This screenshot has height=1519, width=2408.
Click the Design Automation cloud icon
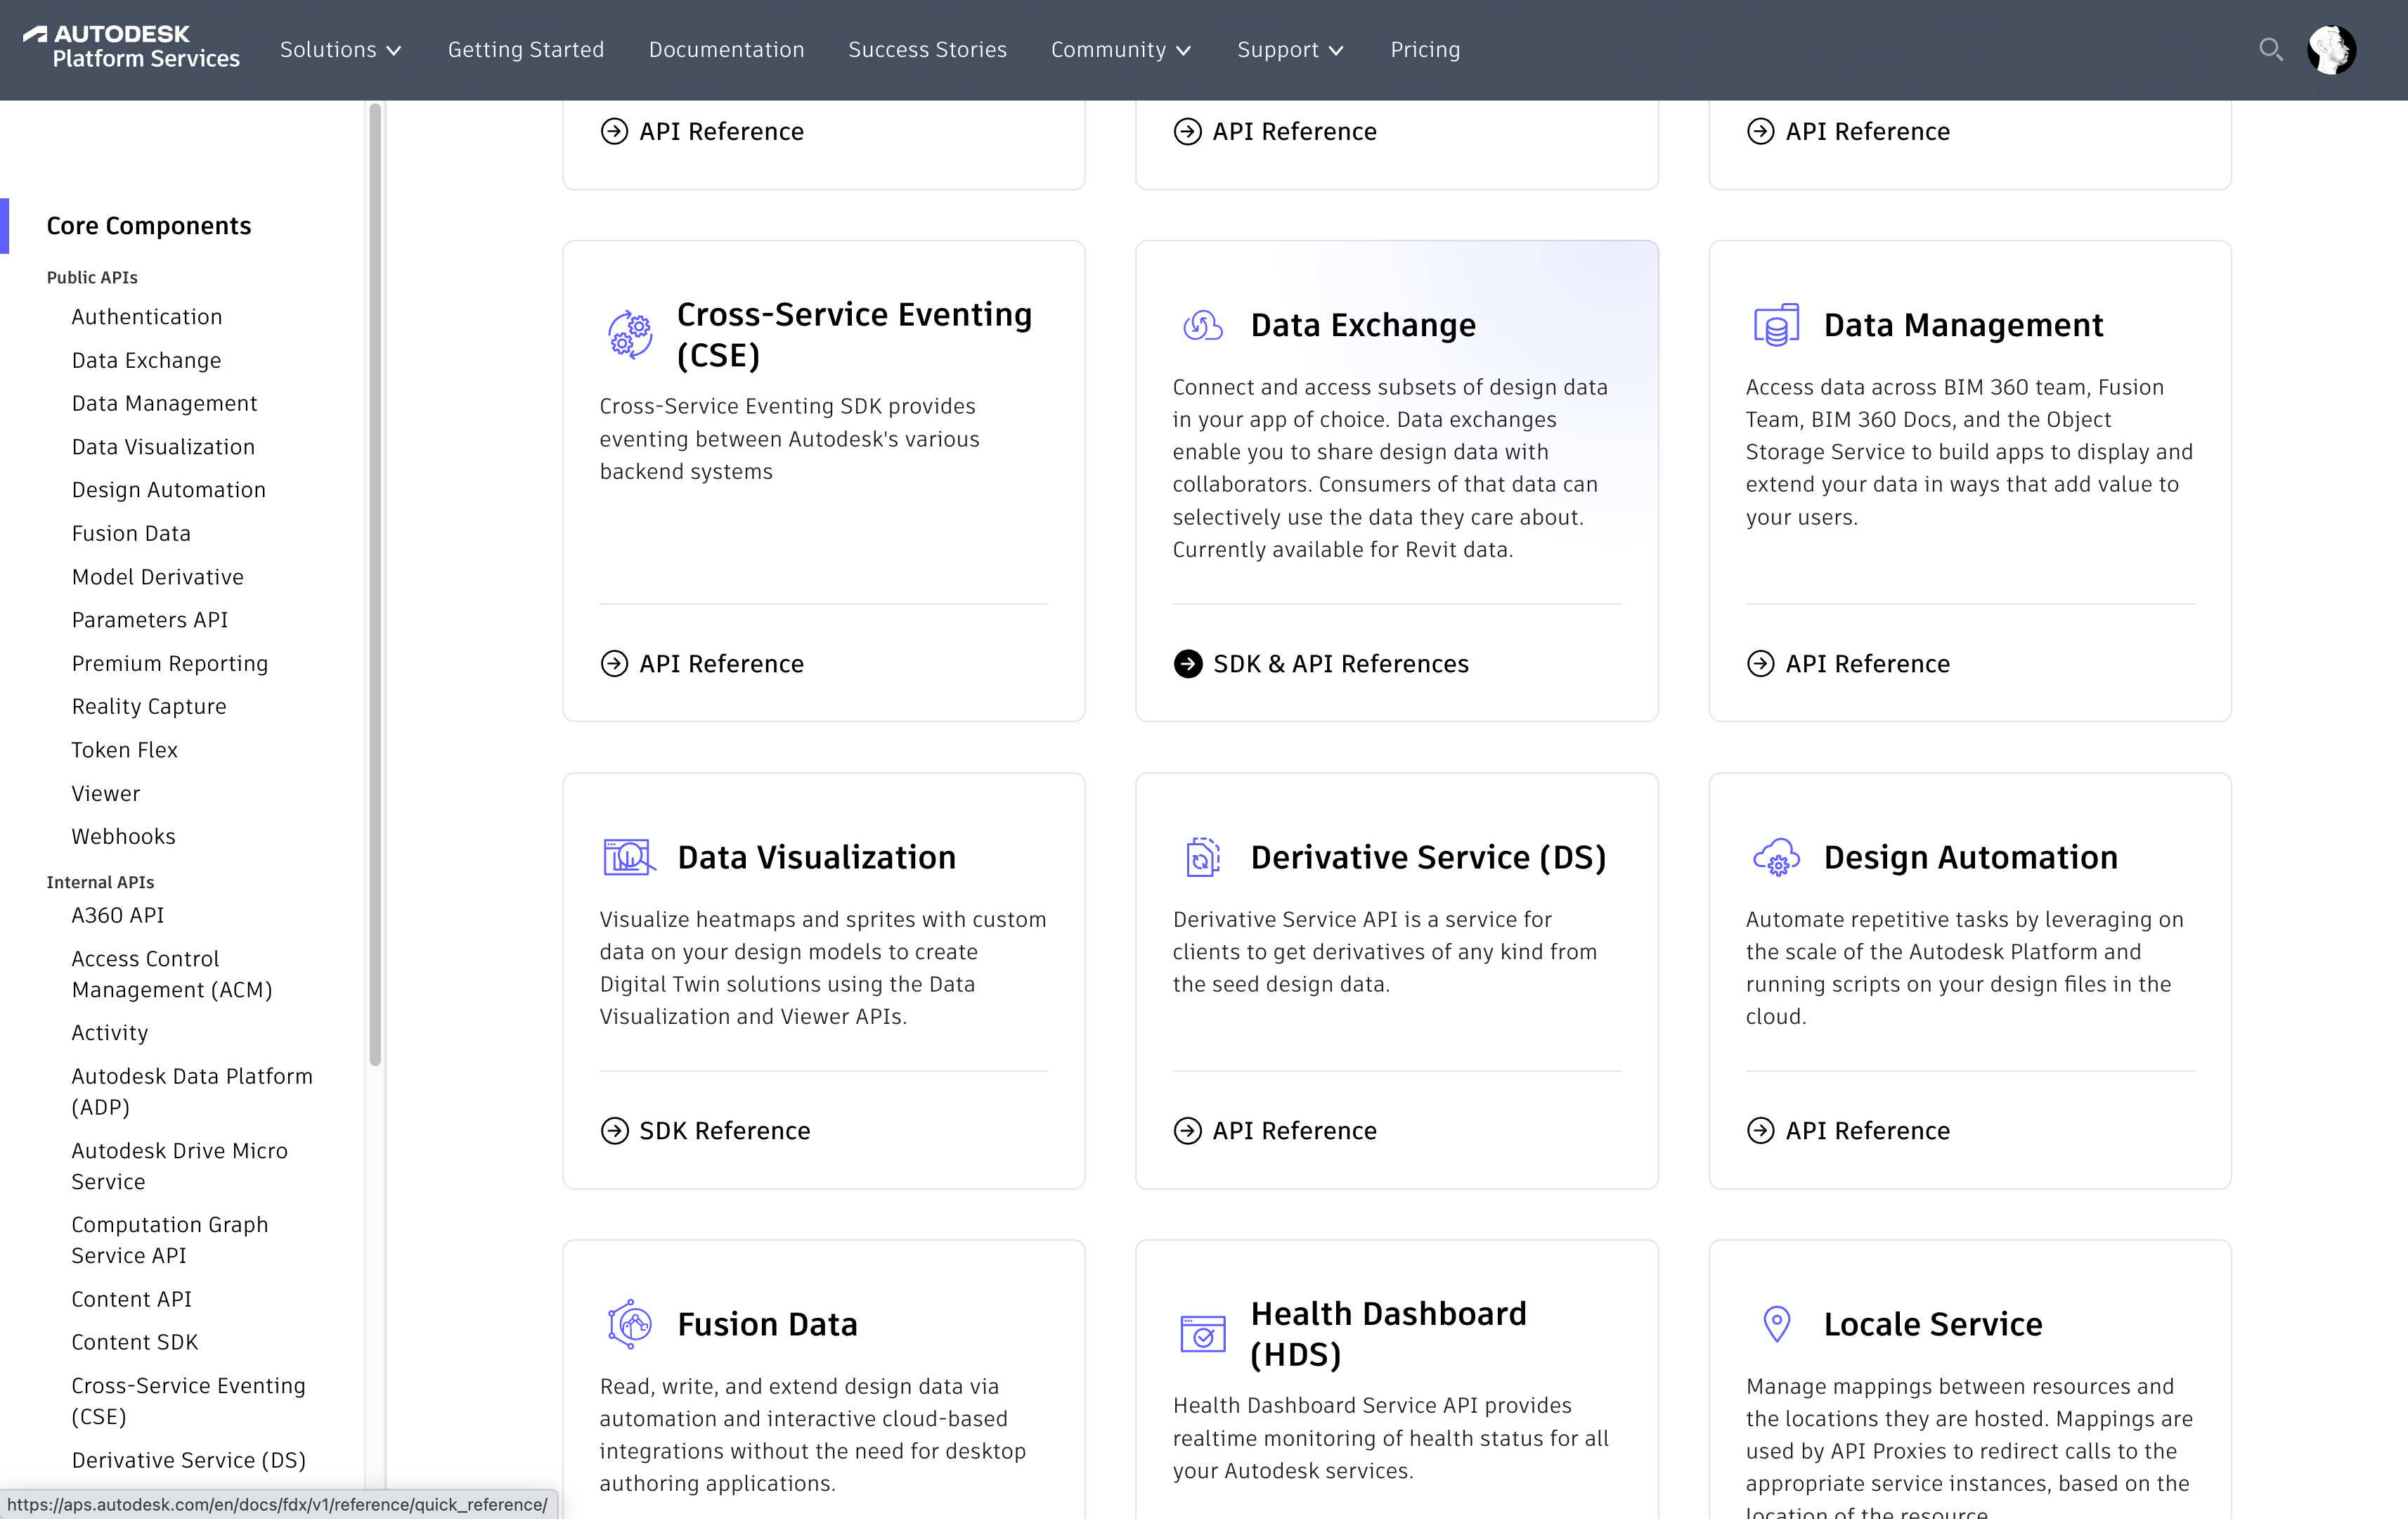pyautogui.click(x=1776, y=857)
